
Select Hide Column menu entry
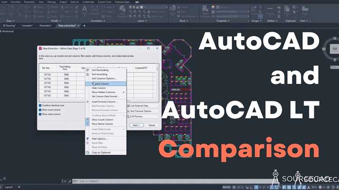click(105, 88)
